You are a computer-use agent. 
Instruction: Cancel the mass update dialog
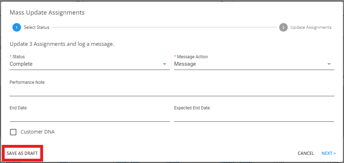(306, 153)
